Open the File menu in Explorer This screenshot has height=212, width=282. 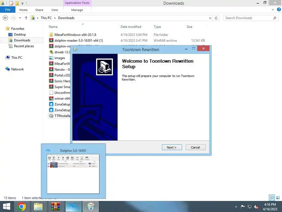click(x=8, y=10)
